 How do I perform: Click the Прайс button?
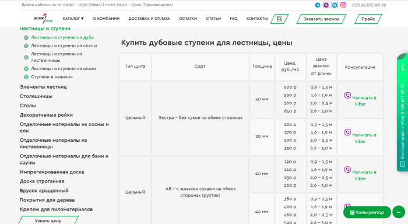[x=368, y=19]
